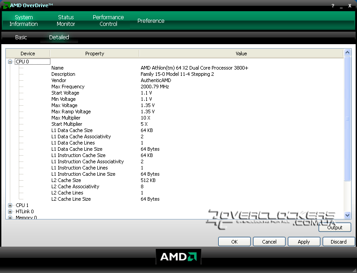
Task: Select the Description property row
Action: point(63,74)
